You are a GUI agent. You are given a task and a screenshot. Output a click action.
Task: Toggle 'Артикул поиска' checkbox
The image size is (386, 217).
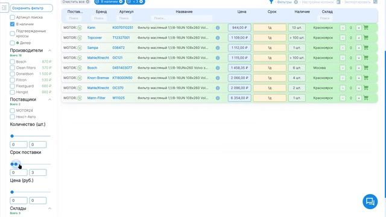click(12, 17)
